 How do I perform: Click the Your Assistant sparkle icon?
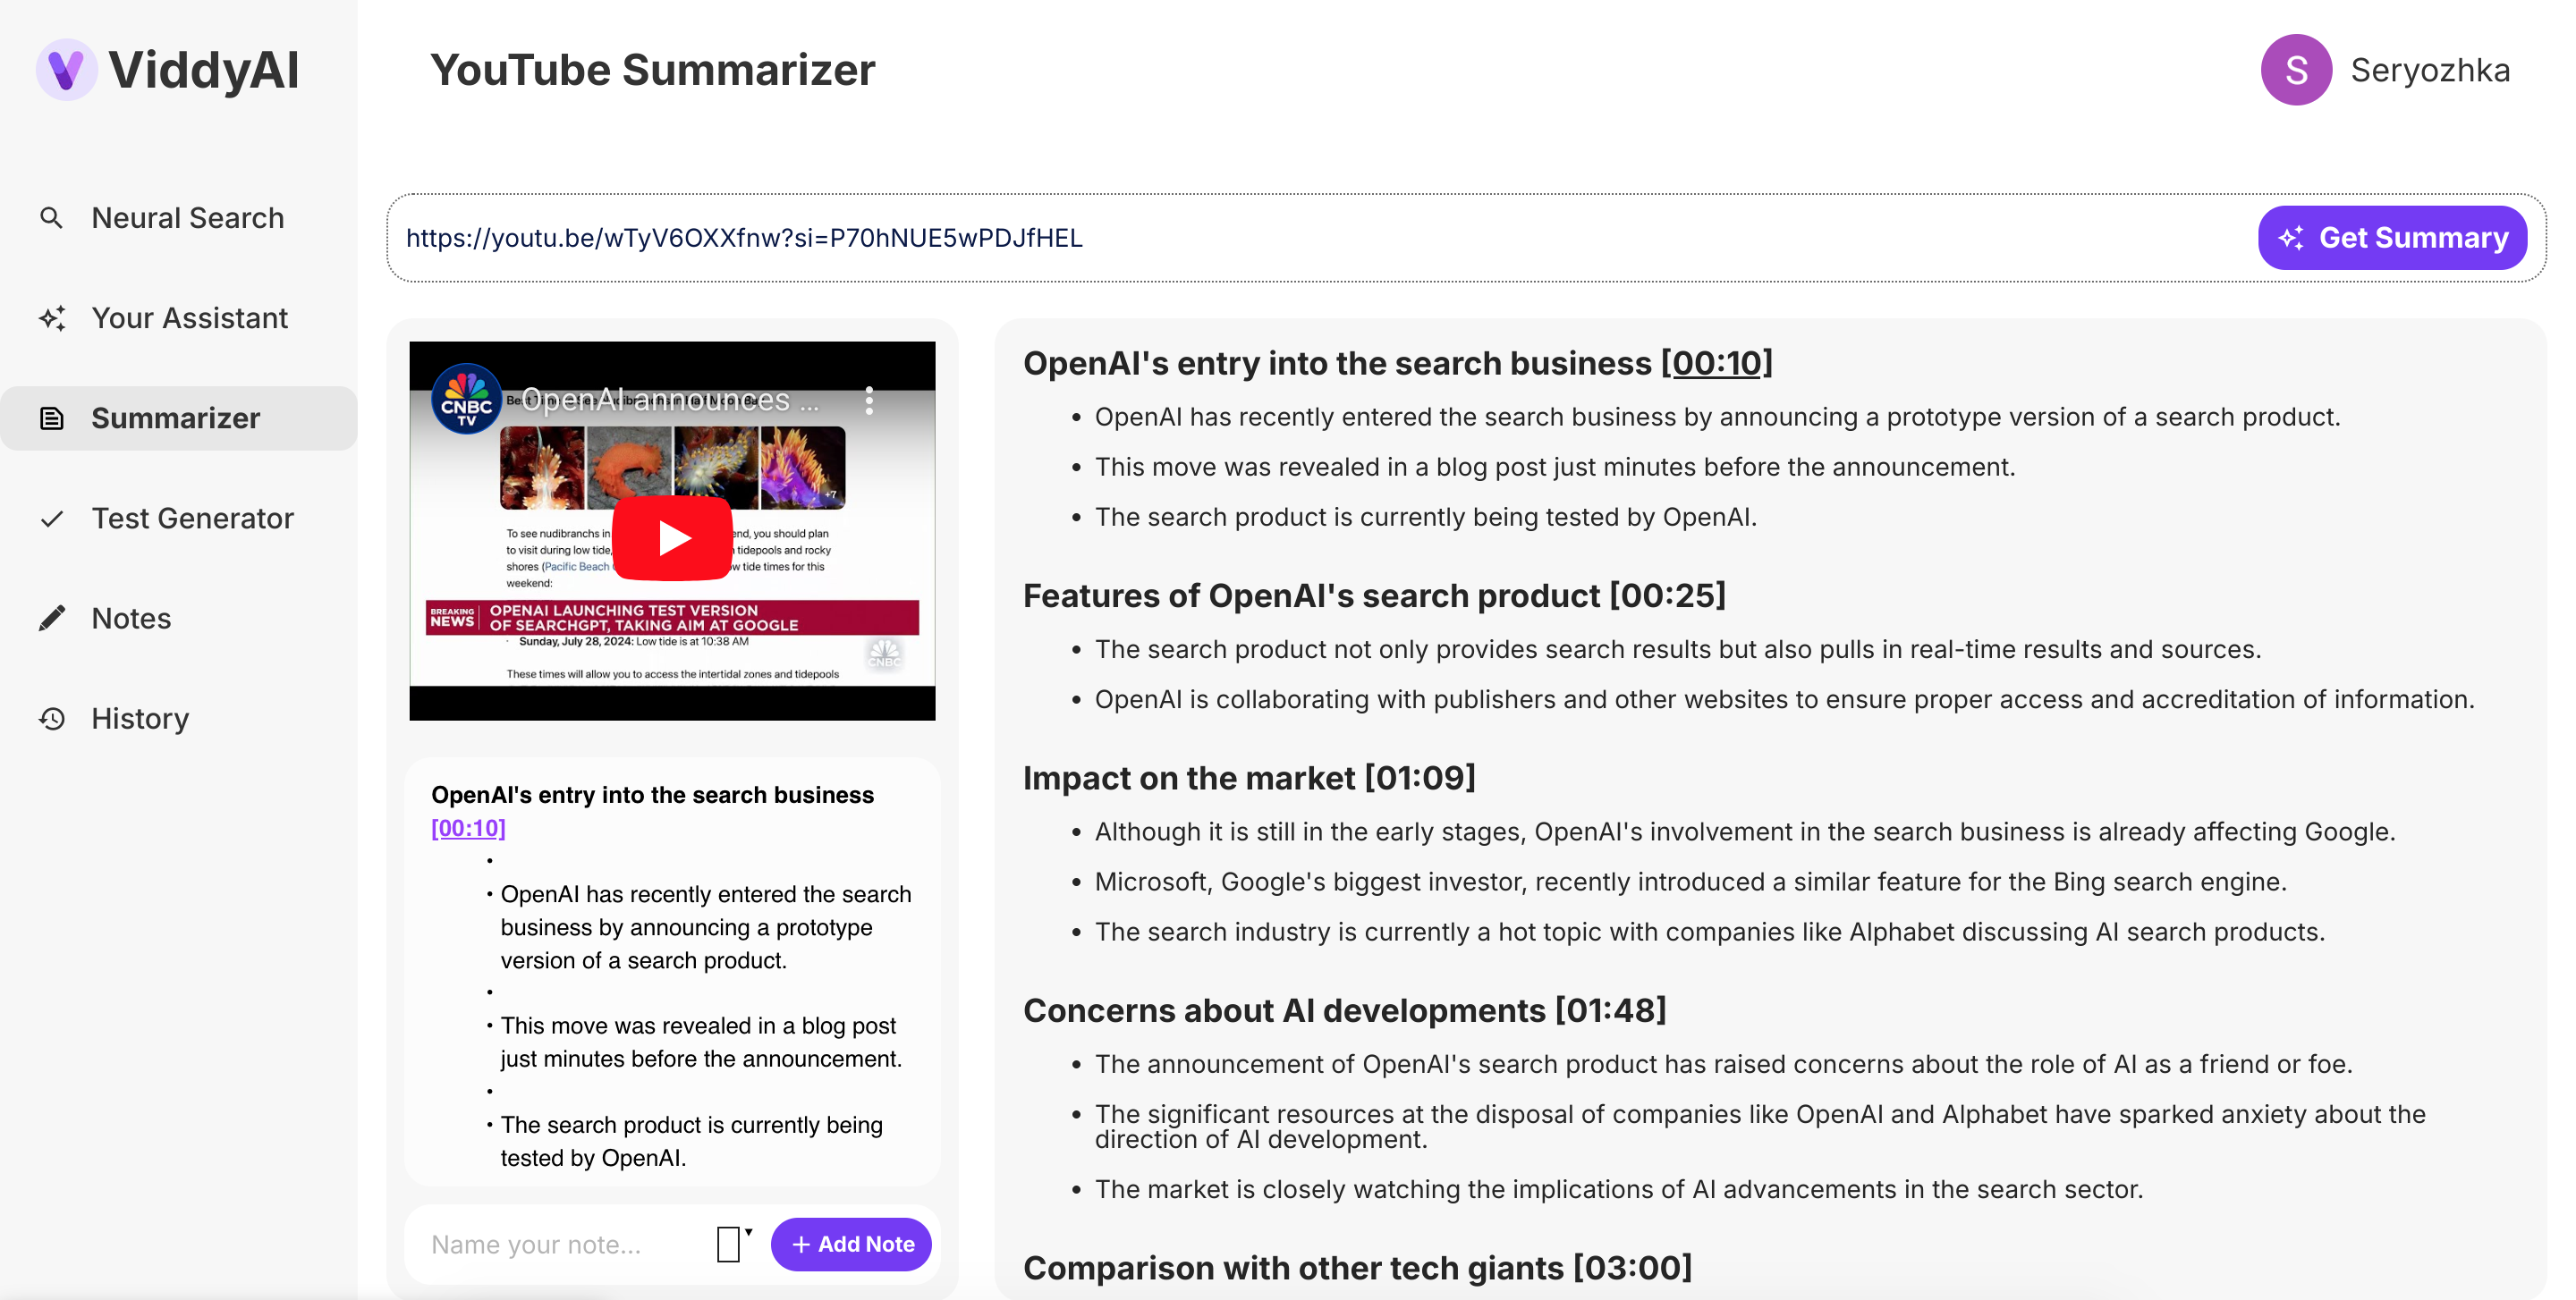pos(52,317)
